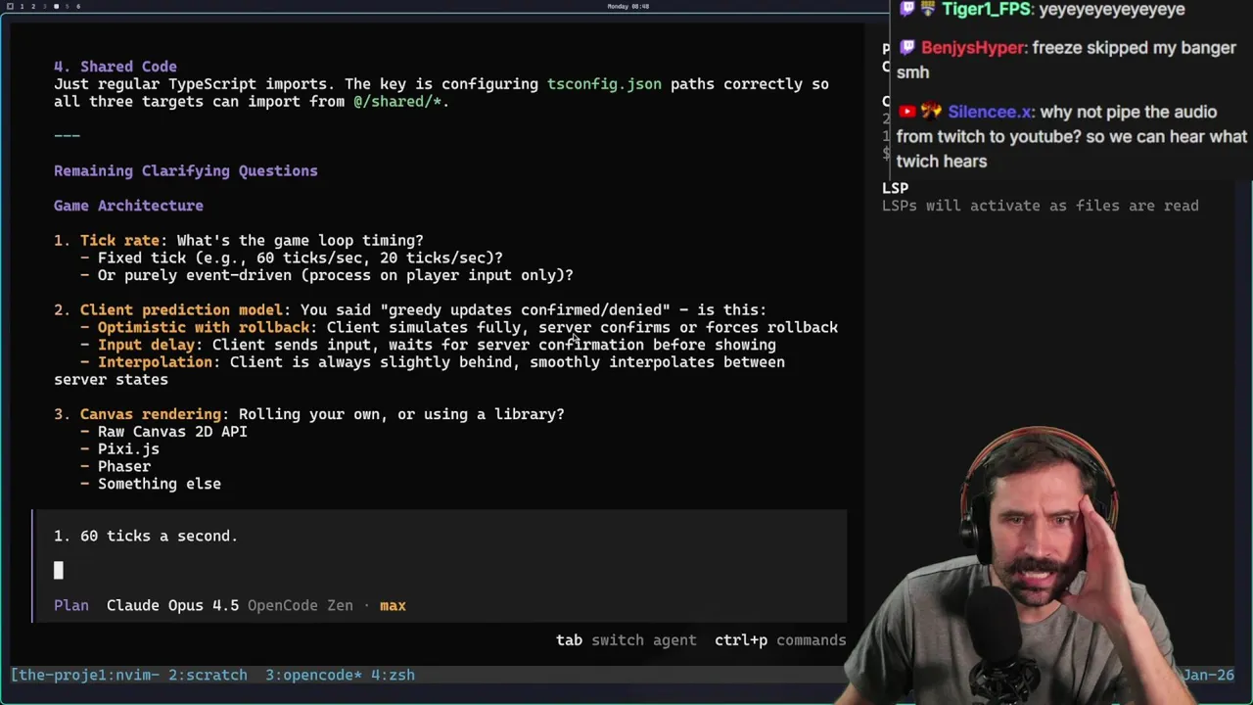Open Silencee.x username in chat
The image size is (1253, 705).
(990, 113)
